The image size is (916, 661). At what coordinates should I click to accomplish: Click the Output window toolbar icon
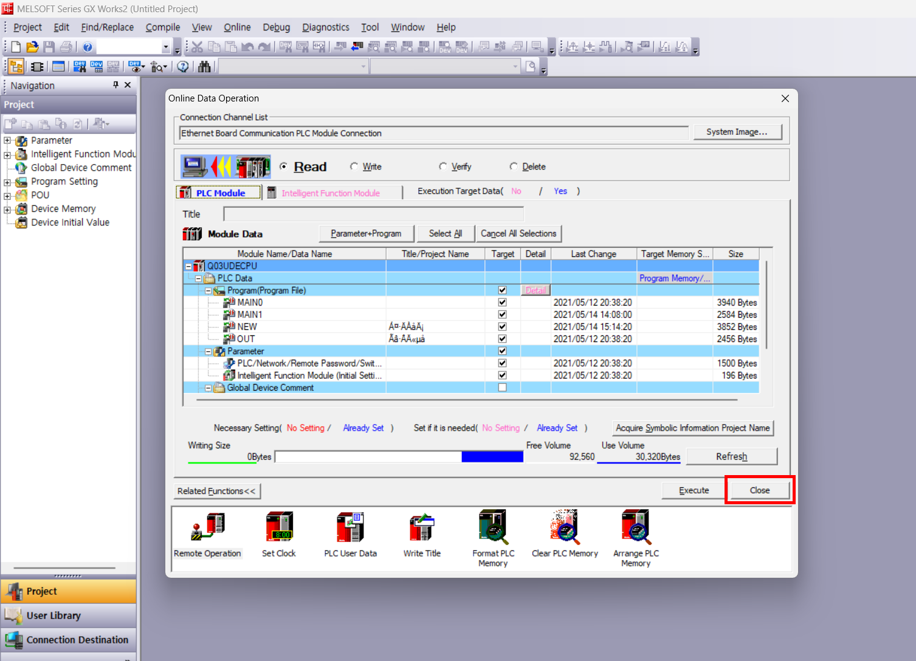pos(58,67)
